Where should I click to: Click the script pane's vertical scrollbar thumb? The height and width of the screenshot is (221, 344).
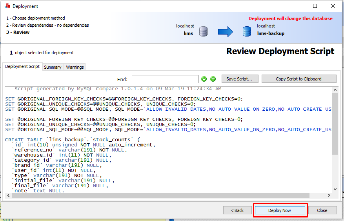click(335, 124)
